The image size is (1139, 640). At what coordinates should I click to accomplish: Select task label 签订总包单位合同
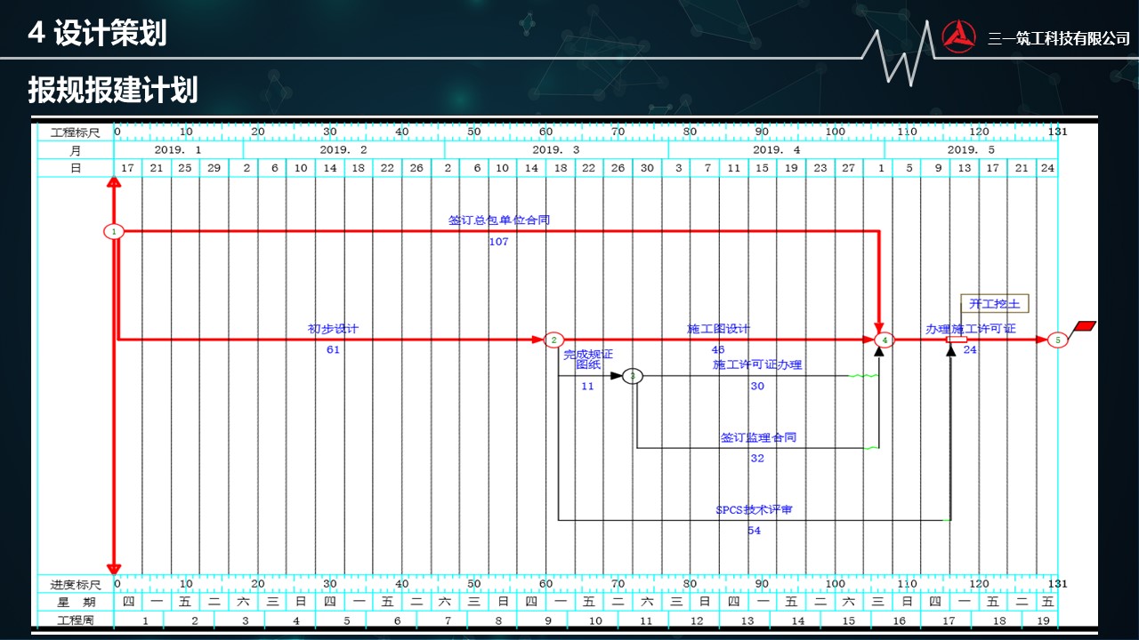[499, 220]
